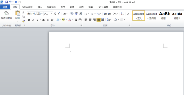This screenshot has height=95, width=184.
Task: Toggle subscript formatting
Action: click(x=48, y=20)
